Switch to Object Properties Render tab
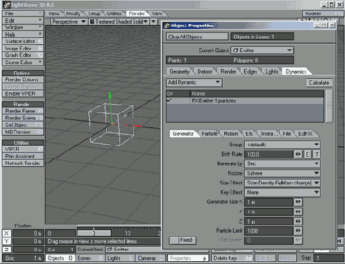 (228, 71)
